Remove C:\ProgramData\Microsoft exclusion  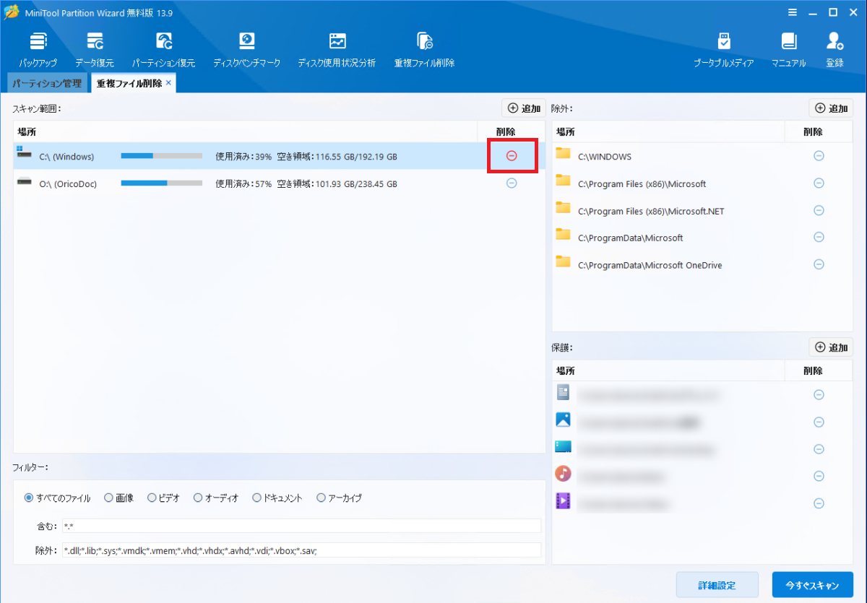(x=819, y=238)
